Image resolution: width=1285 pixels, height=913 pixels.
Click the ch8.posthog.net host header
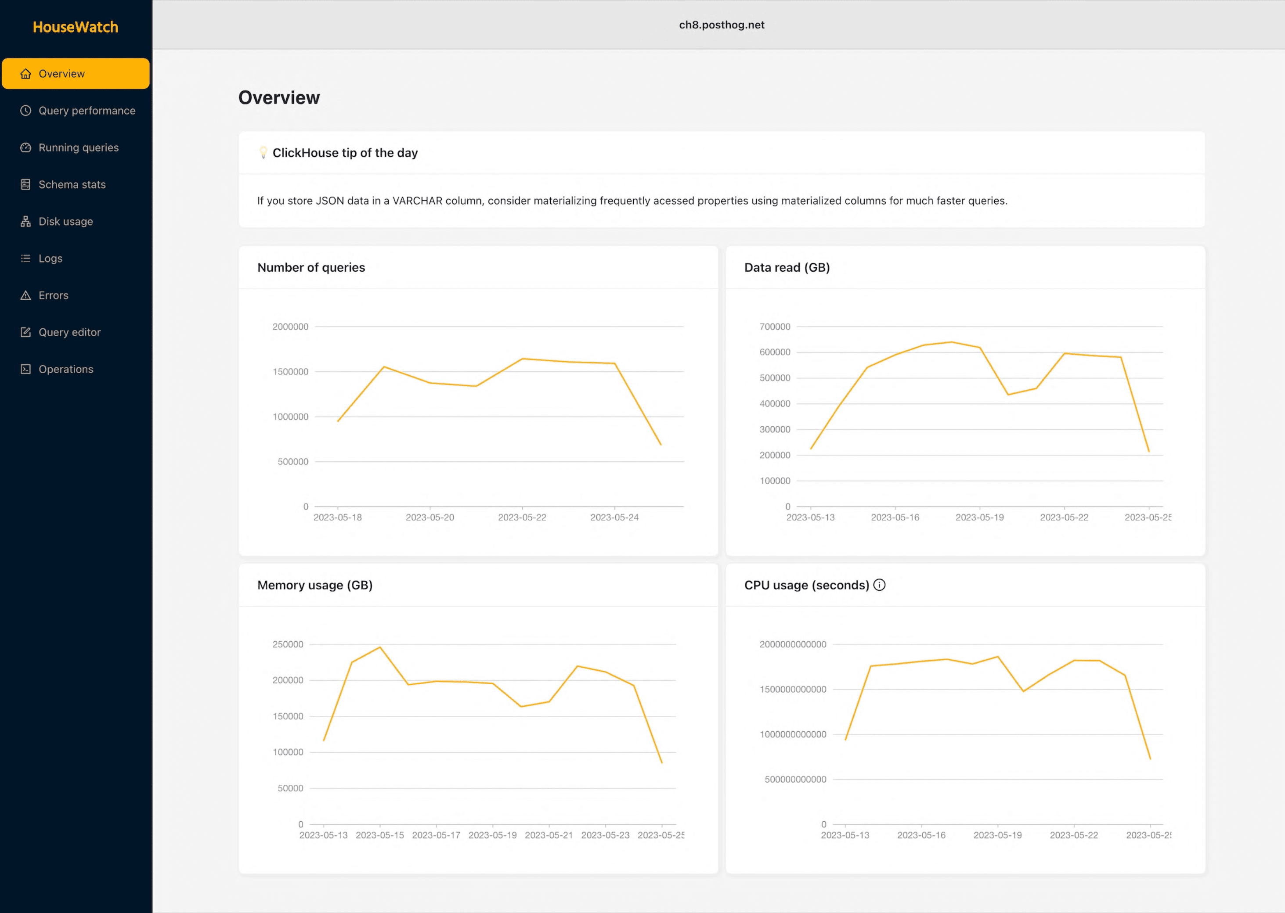click(722, 25)
